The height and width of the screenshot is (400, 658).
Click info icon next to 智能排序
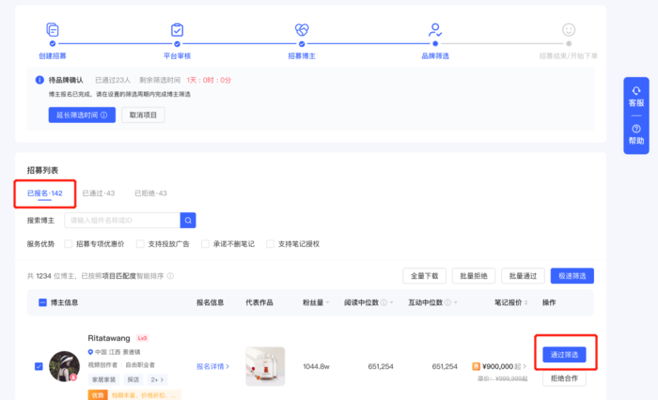click(170, 276)
